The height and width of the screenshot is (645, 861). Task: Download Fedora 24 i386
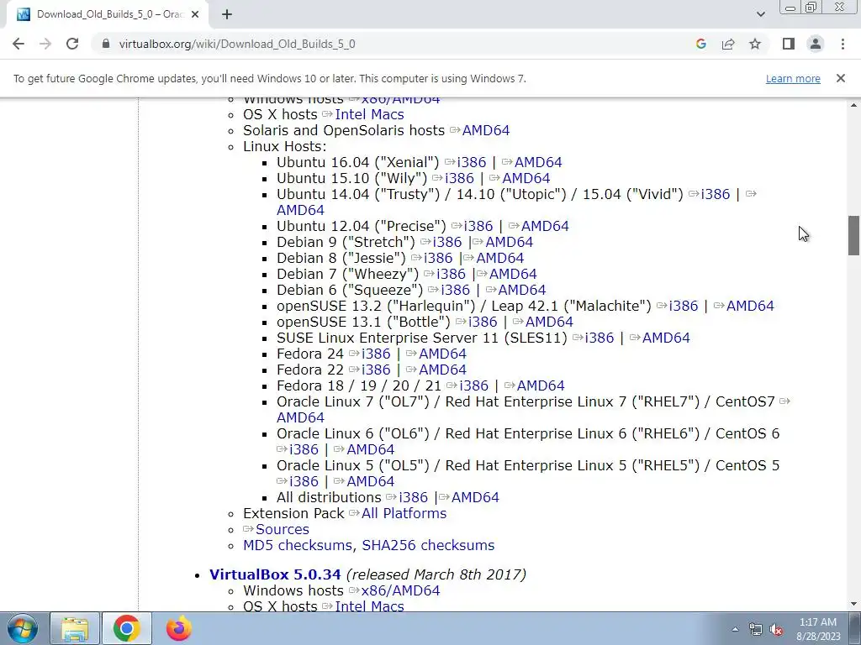376,354
